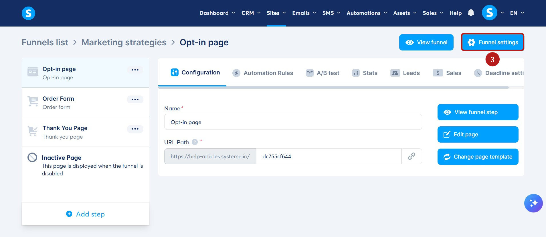Screen dimensions: 546x237
Task: Click the Thank You Page cart icon
Action: (33, 131)
